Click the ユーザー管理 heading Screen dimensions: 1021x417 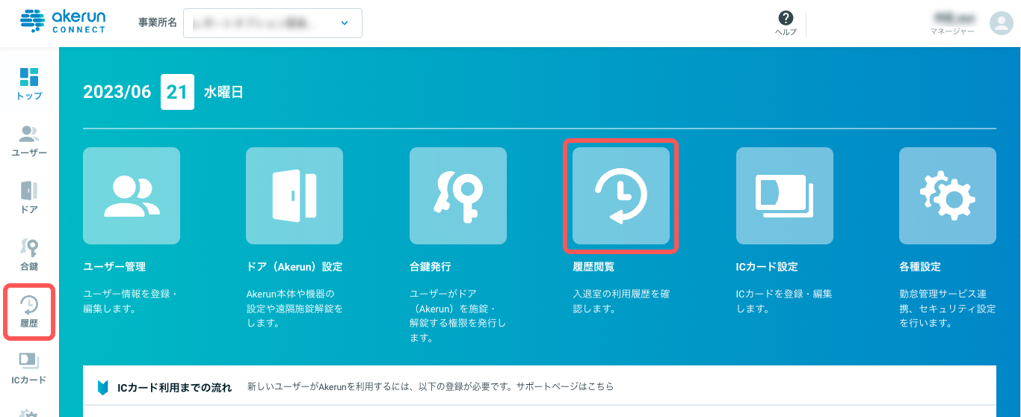114,267
